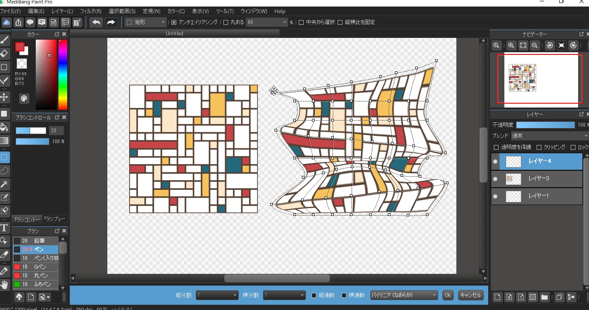Click the red foreground color swatch
589x310 pixels.
tap(20, 47)
